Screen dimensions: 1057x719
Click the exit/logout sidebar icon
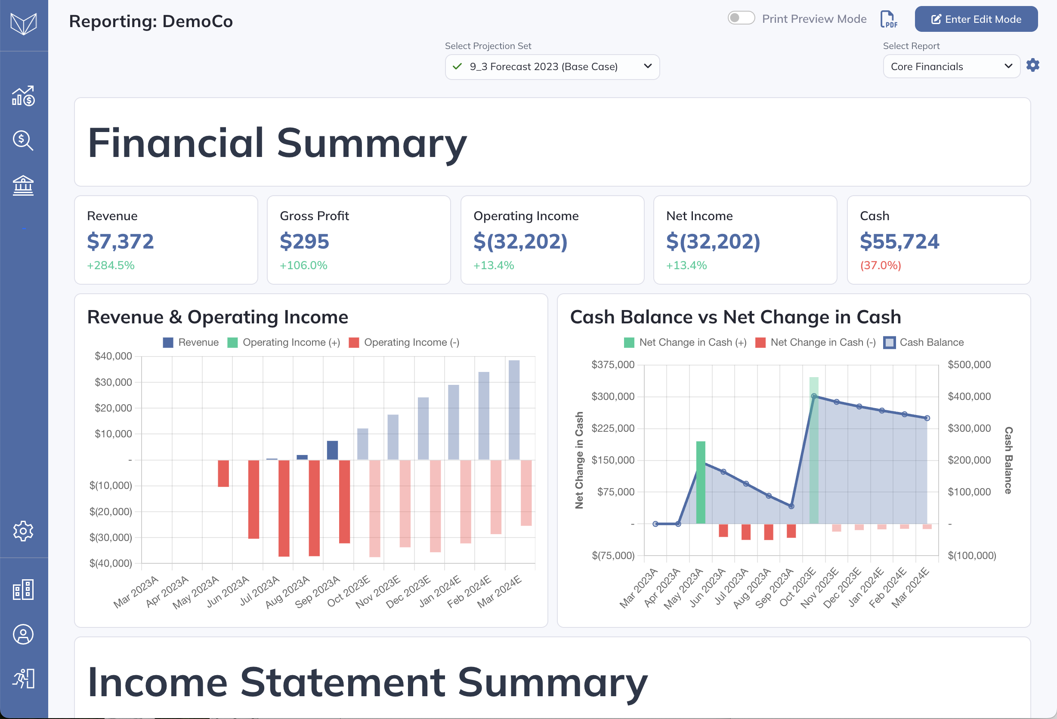click(x=23, y=679)
